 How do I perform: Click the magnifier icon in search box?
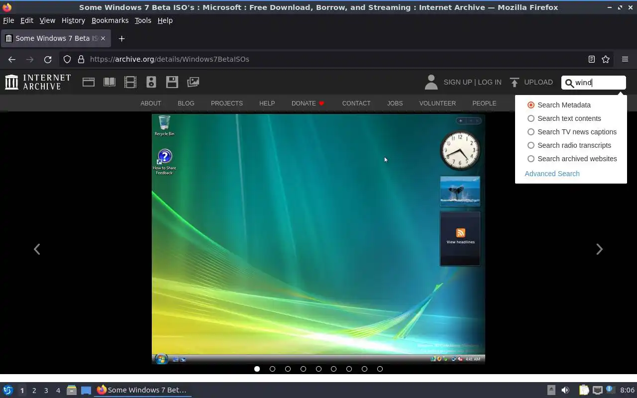(x=569, y=83)
